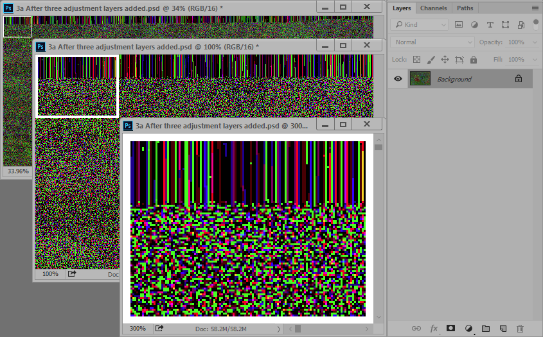This screenshot has height=337, width=543.
Task: Minimize the 100% document window
Action: 325,46
